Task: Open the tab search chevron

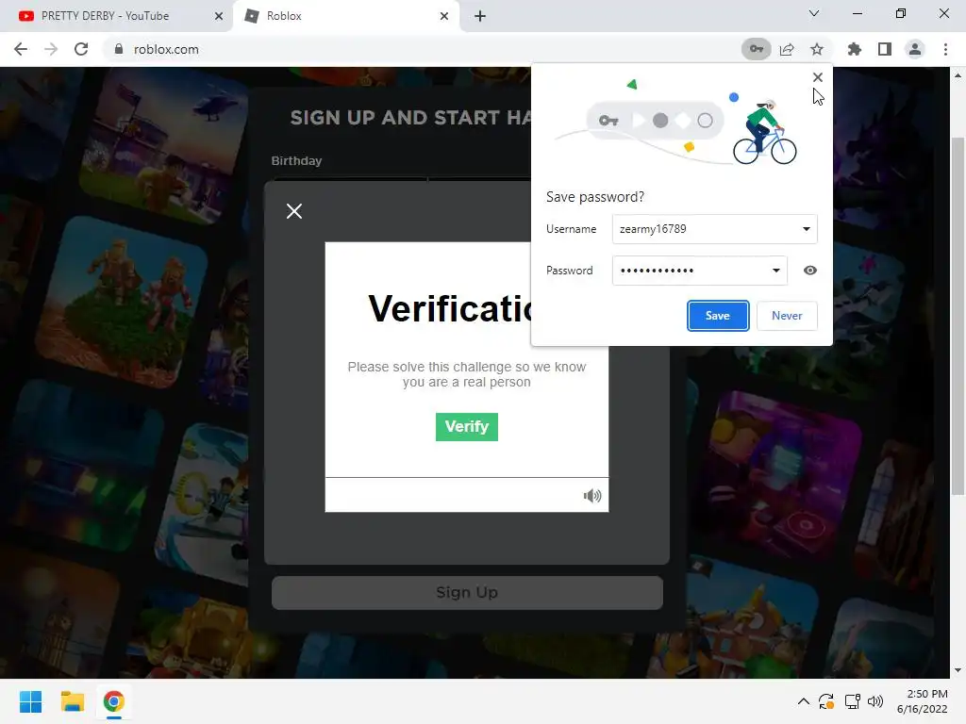Action: (814, 13)
